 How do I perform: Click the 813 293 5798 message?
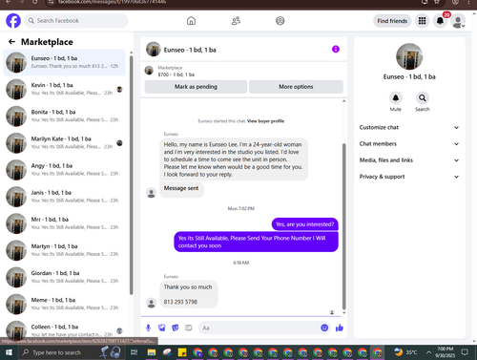point(180,302)
